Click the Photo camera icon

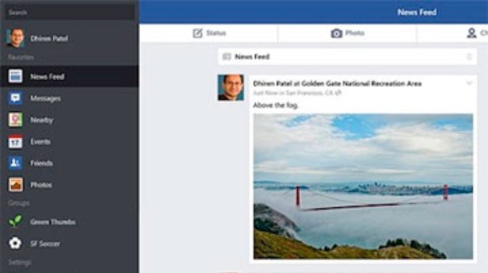336,34
